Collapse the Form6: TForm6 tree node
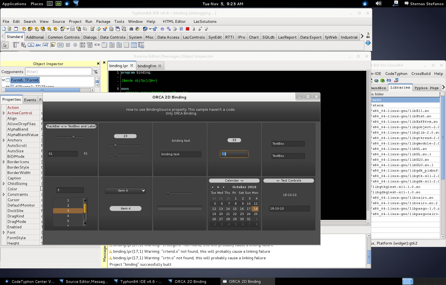Viewport: 446px width, 285px height. coord(3,80)
